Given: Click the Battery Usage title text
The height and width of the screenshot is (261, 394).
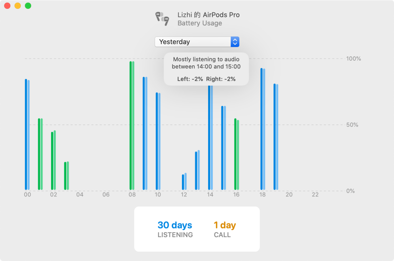Looking at the screenshot, I should [x=200, y=23].
